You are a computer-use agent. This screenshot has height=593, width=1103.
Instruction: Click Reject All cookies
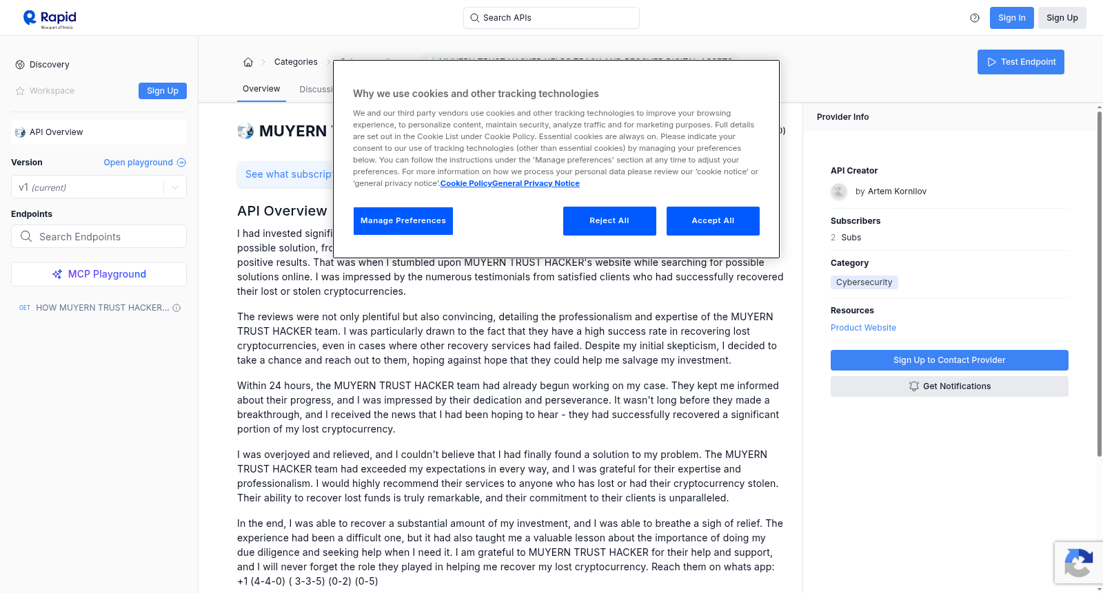tap(609, 221)
